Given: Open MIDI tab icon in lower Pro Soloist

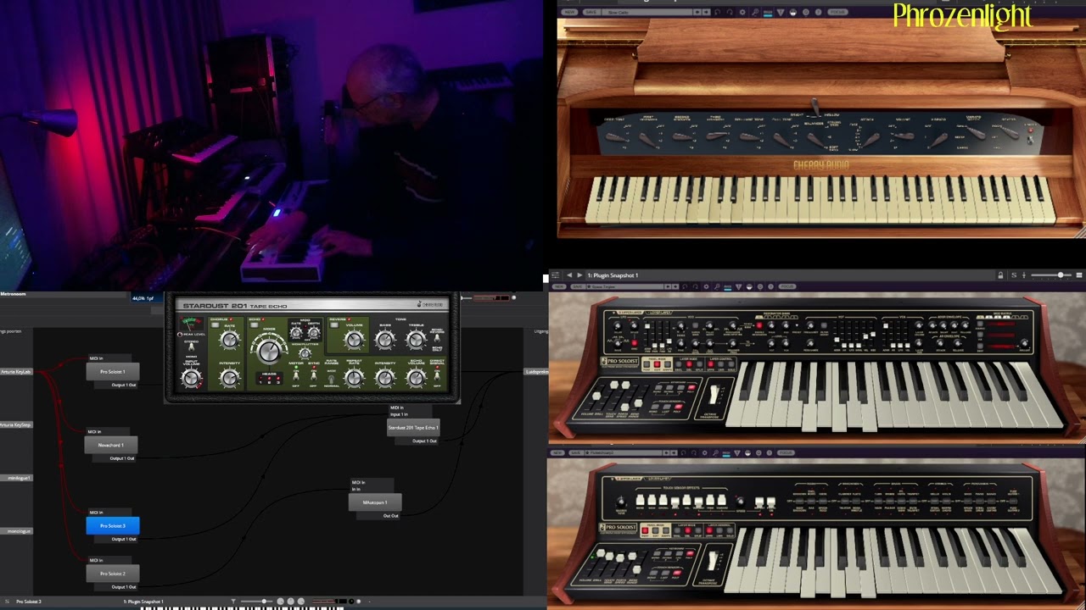Looking at the screenshot, I should tap(728, 453).
